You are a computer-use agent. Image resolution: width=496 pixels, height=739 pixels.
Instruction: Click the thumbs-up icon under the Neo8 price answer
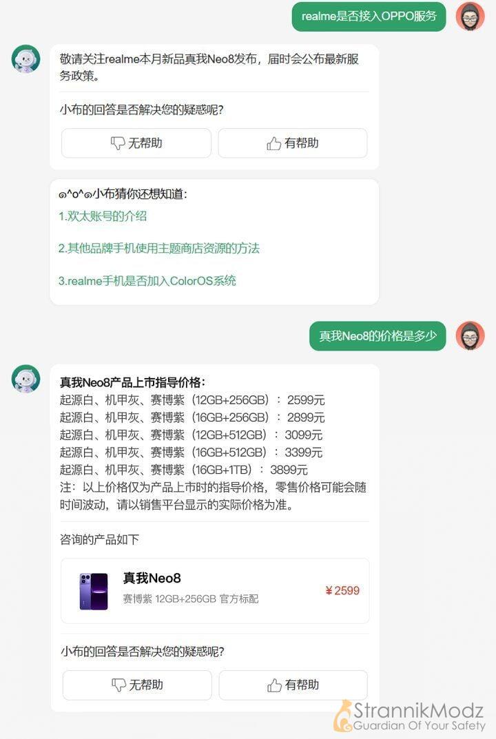274,685
